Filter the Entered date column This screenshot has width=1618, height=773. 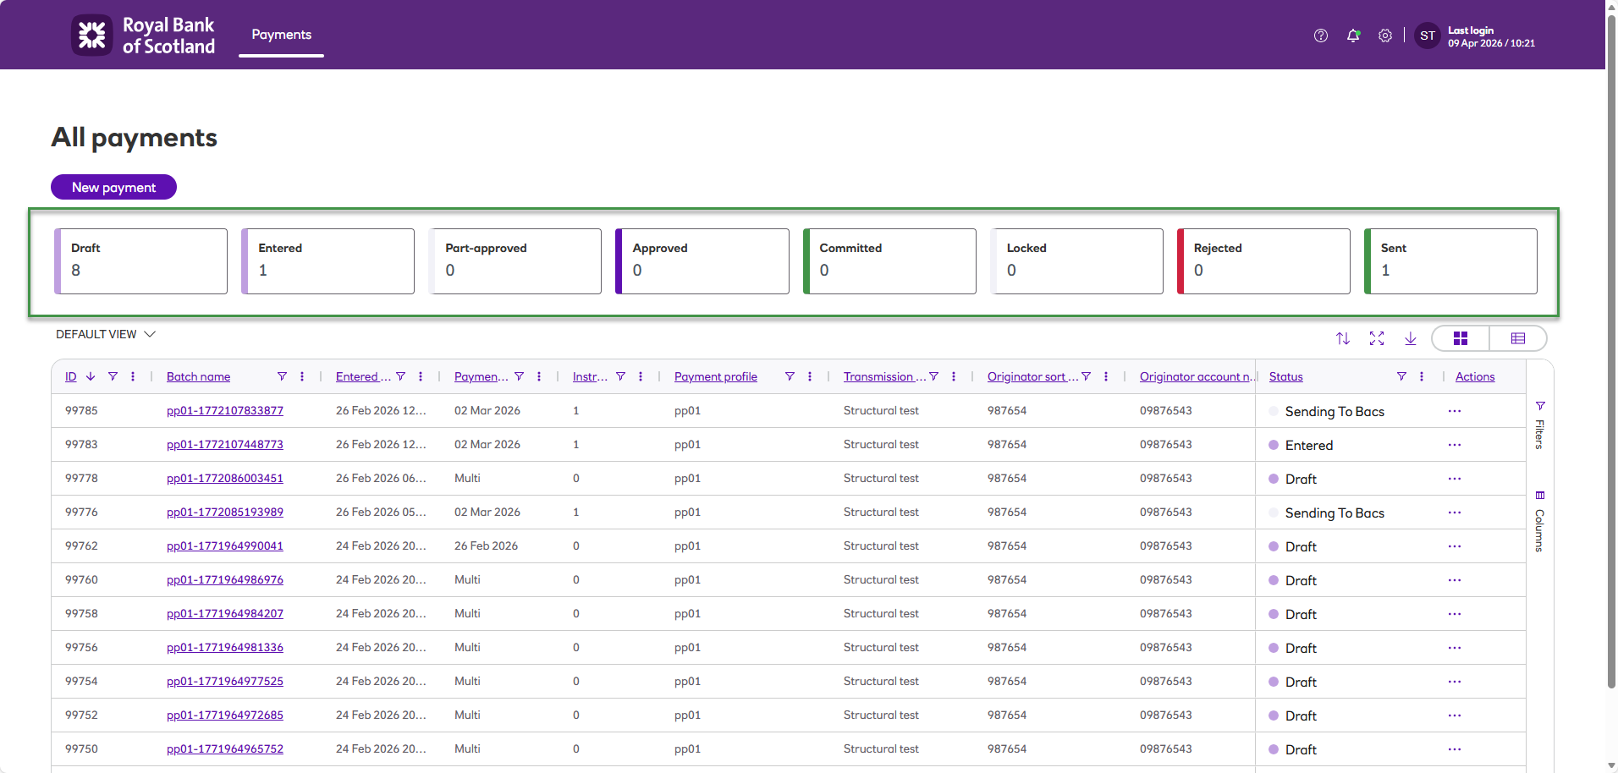point(400,376)
